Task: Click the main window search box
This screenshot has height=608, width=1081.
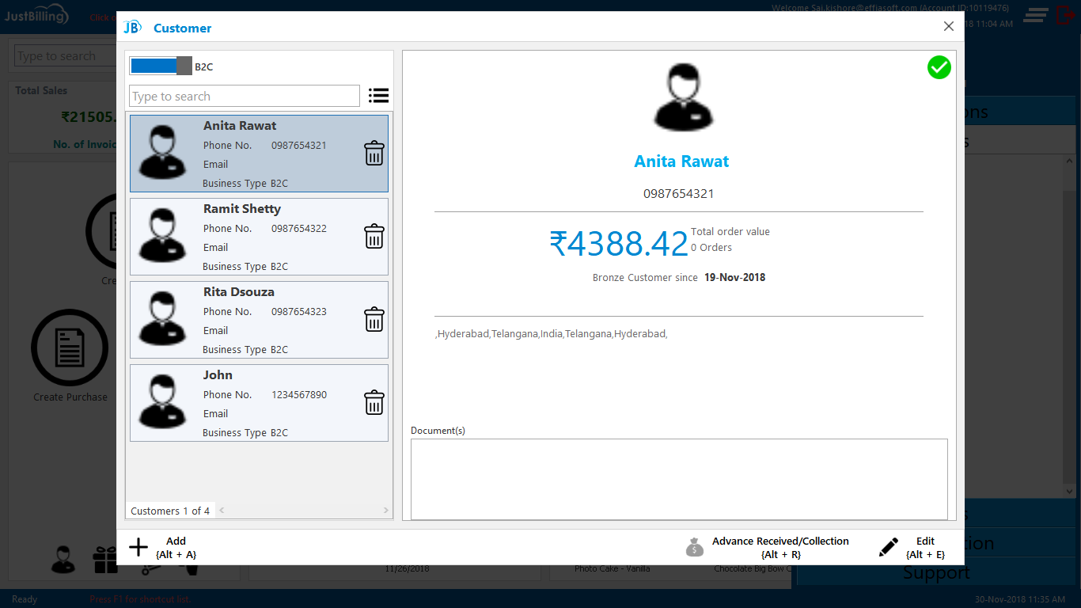Action: click(x=67, y=56)
